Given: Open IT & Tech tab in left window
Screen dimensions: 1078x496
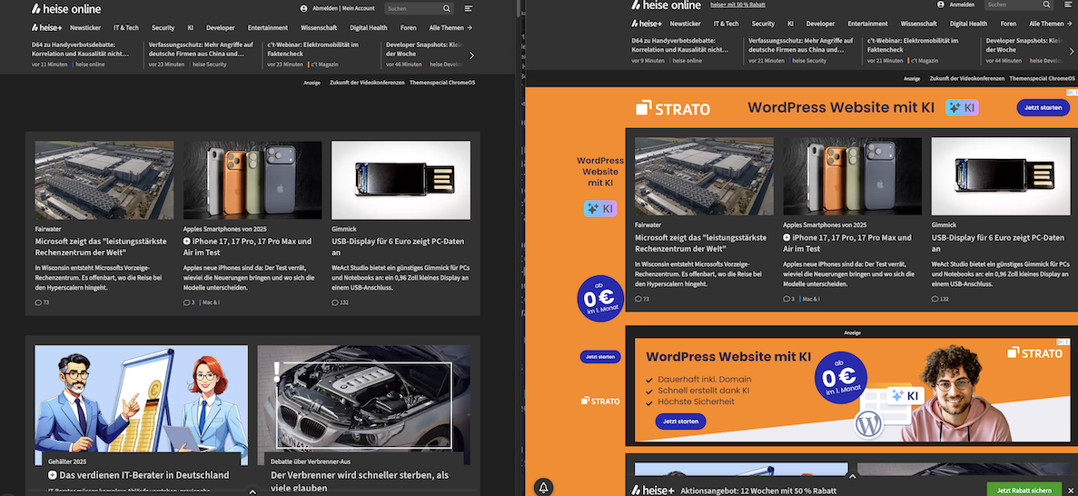Looking at the screenshot, I should pos(126,27).
